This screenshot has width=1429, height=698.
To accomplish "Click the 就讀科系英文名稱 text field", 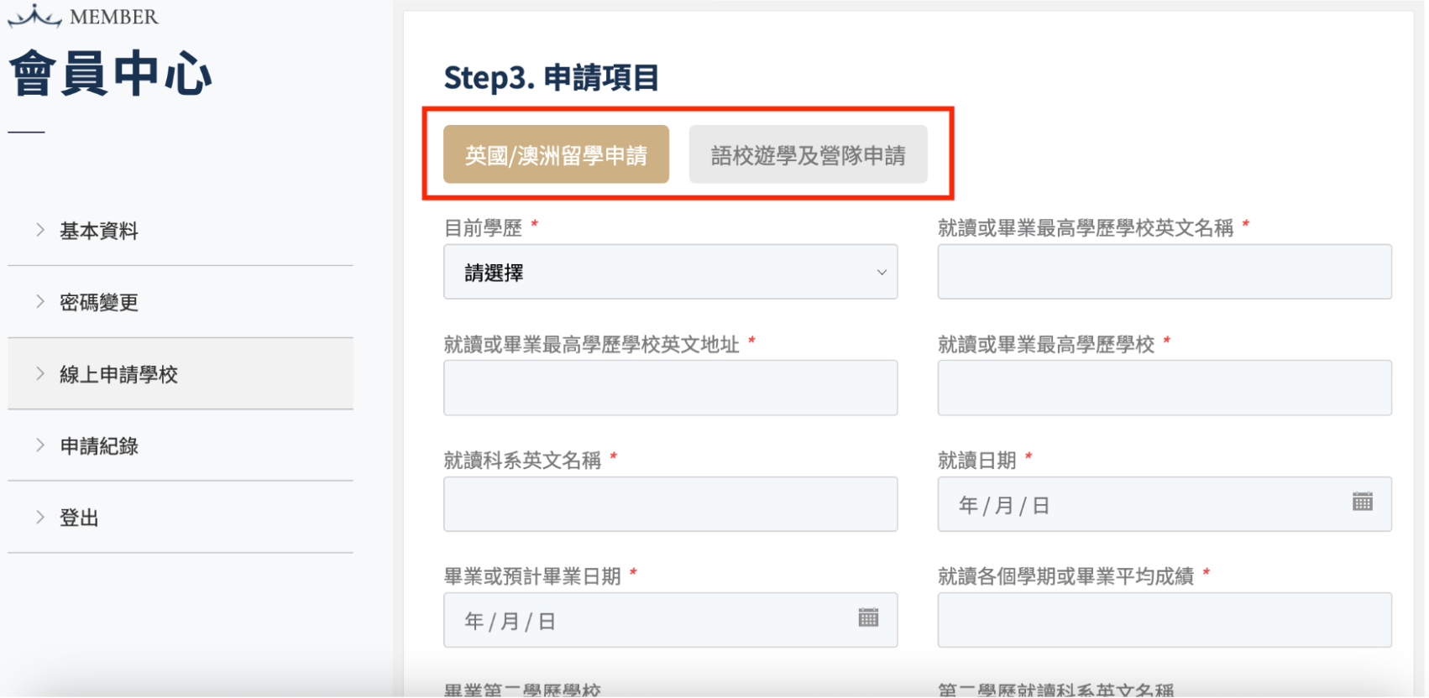I will (x=670, y=504).
